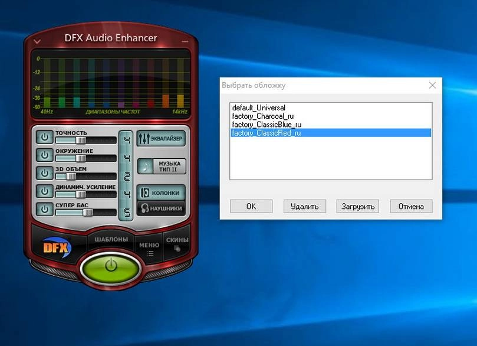Image resolution: width=477 pixels, height=346 pixels.
Task: Toggle the Окружение power button
Action: point(45,155)
